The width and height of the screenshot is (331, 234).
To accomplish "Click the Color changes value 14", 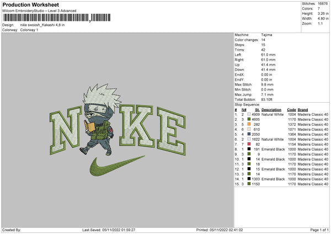I will click(263, 40).
